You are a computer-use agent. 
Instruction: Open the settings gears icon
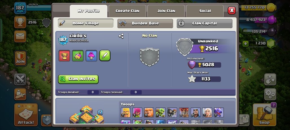click(x=270, y=94)
